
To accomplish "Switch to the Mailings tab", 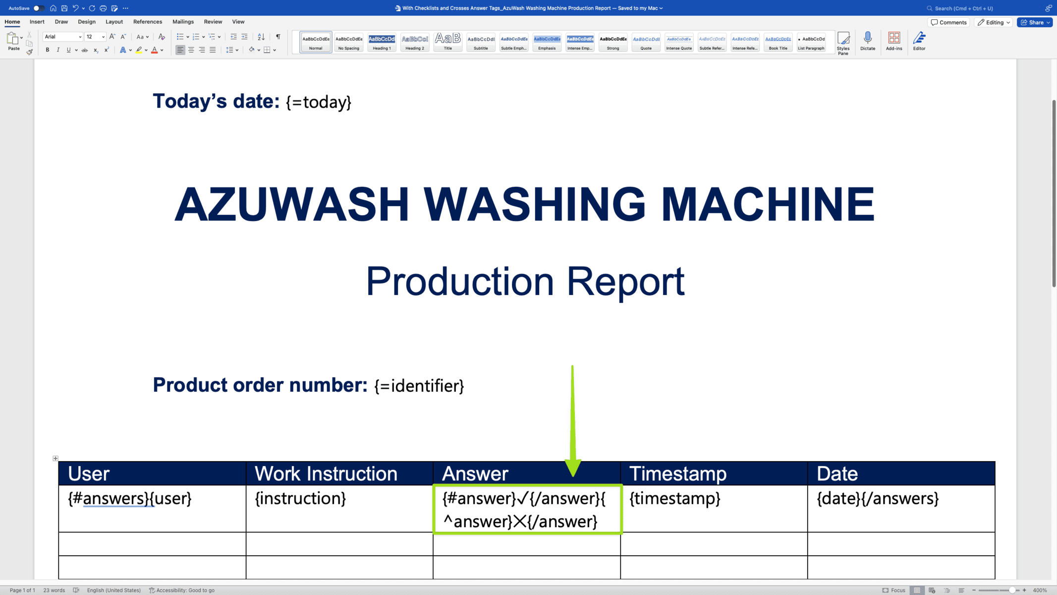I will tap(183, 22).
